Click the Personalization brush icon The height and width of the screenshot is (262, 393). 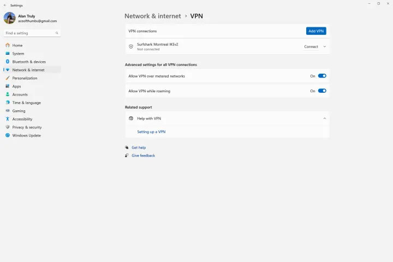click(8, 78)
